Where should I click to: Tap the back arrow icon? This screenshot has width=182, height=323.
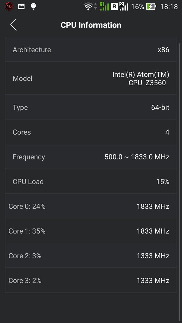click(13, 25)
